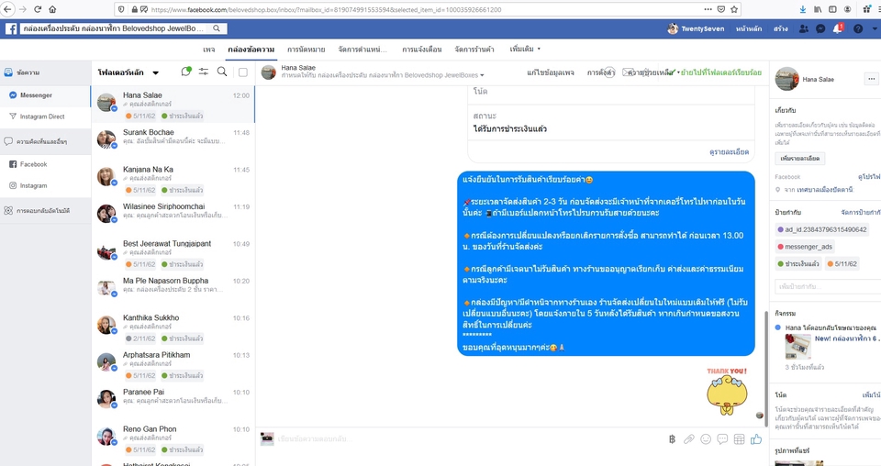Open the grid icon in reply bar
The height and width of the screenshot is (466, 881).
point(740,439)
